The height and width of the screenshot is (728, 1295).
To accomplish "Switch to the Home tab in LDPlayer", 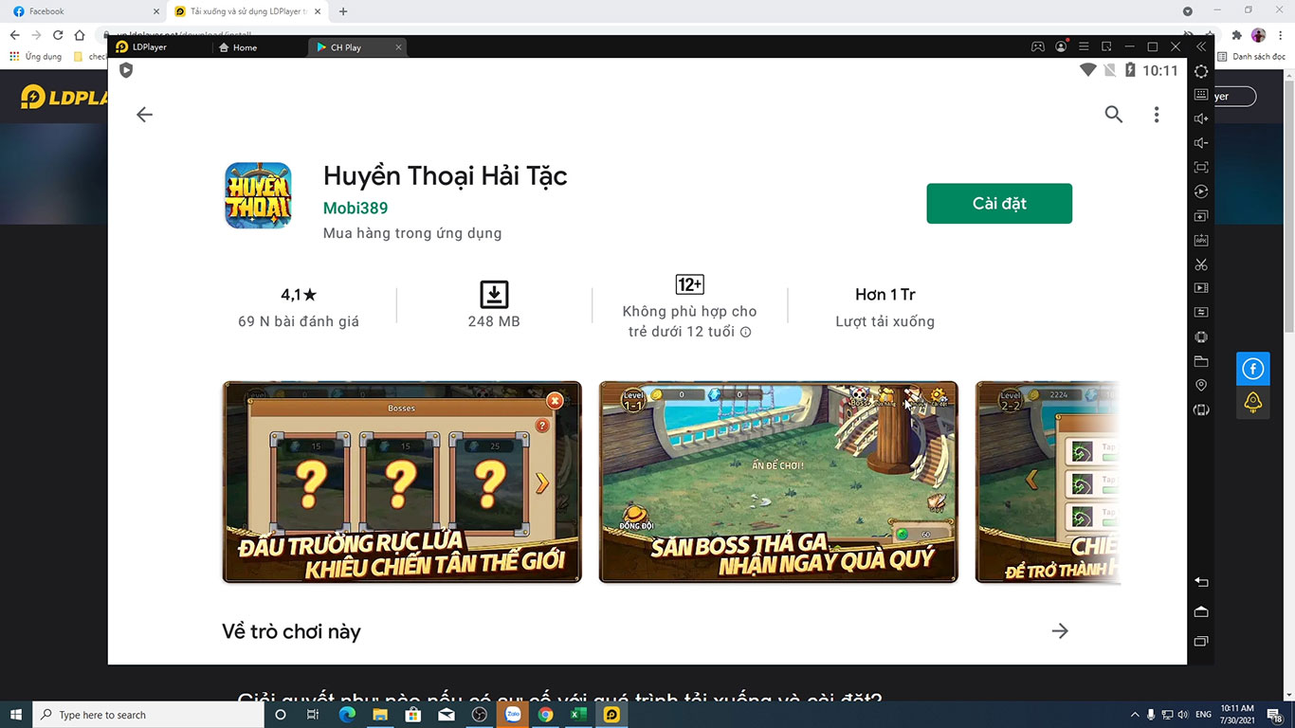I will click(245, 47).
